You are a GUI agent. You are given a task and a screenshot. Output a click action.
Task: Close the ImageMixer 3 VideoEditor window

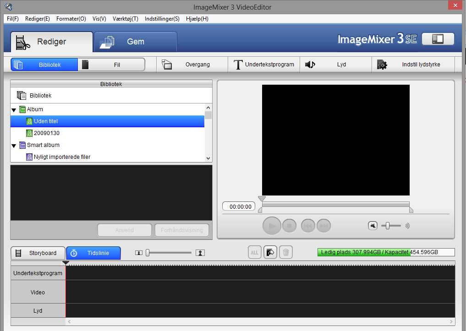455,5
